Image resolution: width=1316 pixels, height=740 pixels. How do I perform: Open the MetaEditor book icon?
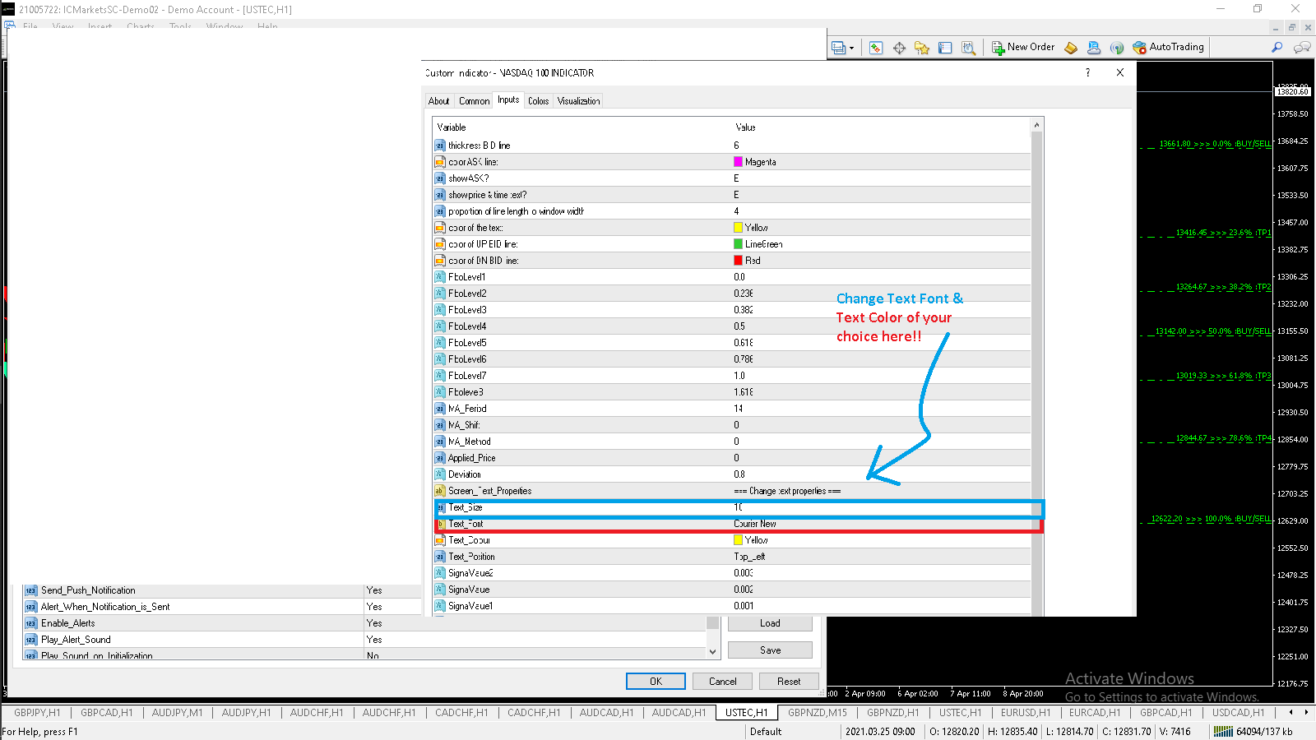pyautogui.click(x=1071, y=48)
